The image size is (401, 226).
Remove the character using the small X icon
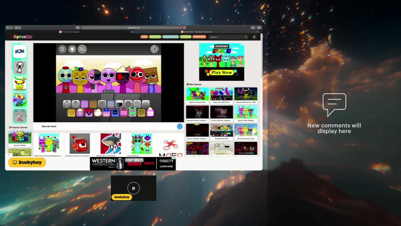tap(112, 91)
